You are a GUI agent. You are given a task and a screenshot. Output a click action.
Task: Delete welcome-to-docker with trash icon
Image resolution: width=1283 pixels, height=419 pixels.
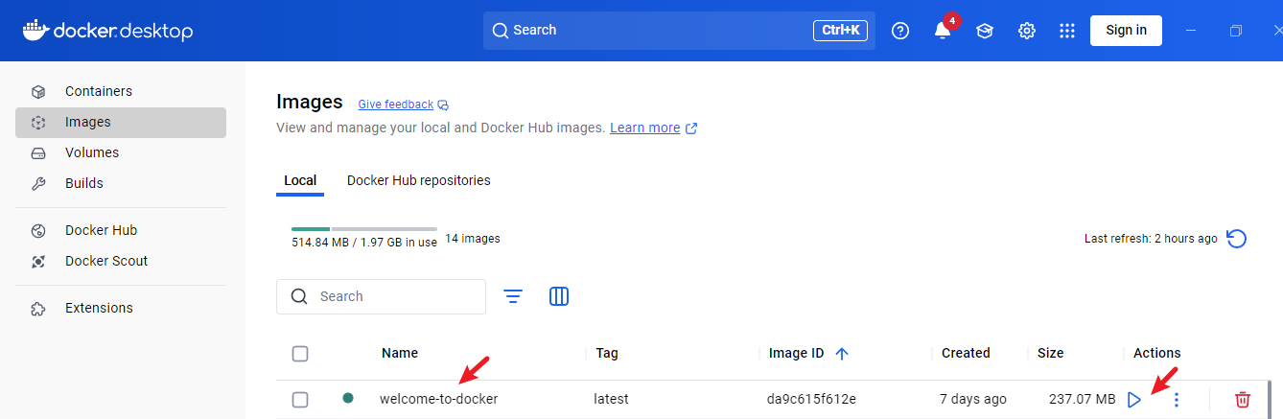[x=1243, y=400]
